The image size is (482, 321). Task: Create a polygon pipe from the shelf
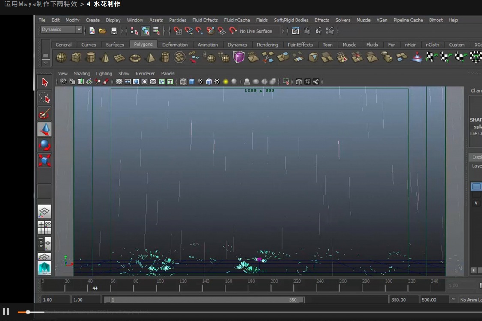165,57
